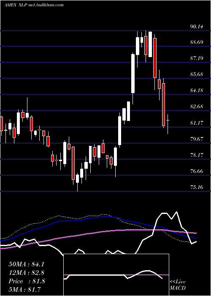Viewport: 211px width, 296px height.
Task: Click the Price : 81.8 readout
Action: pyautogui.click(x=27, y=281)
